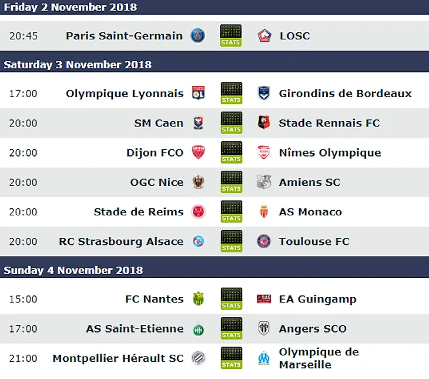Click the Toulouse FC crest

click(264, 241)
